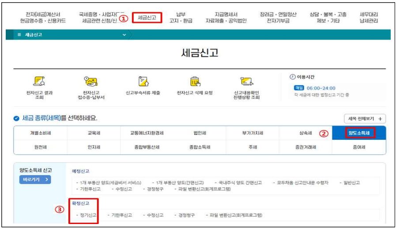
Task: Expand 세목 전체보기 with plus button
Action: tap(365, 119)
